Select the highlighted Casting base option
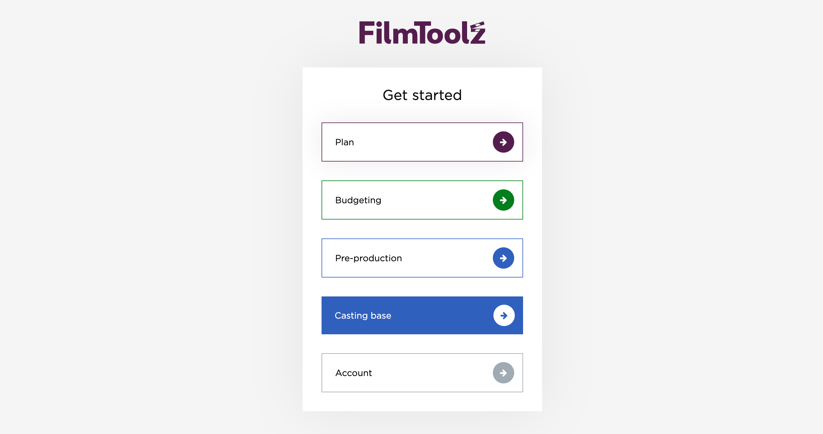The height and width of the screenshot is (434, 823). [422, 315]
